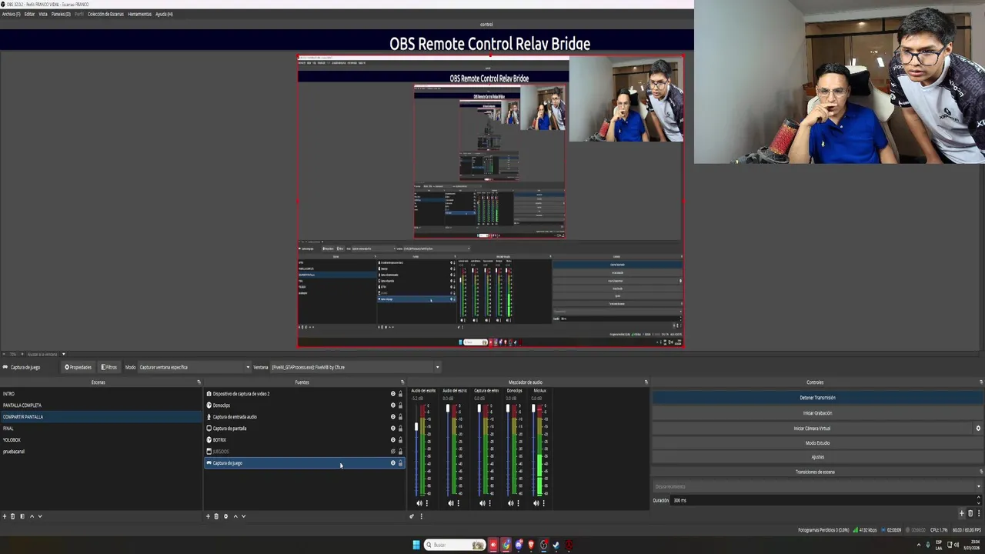This screenshot has width=985, height=554.
Task: Add a new scene with the plus icon
Action: tap(4, 516)
